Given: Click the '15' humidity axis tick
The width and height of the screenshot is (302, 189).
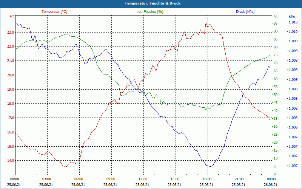Looking at the screenshot, I should (276, 150).
